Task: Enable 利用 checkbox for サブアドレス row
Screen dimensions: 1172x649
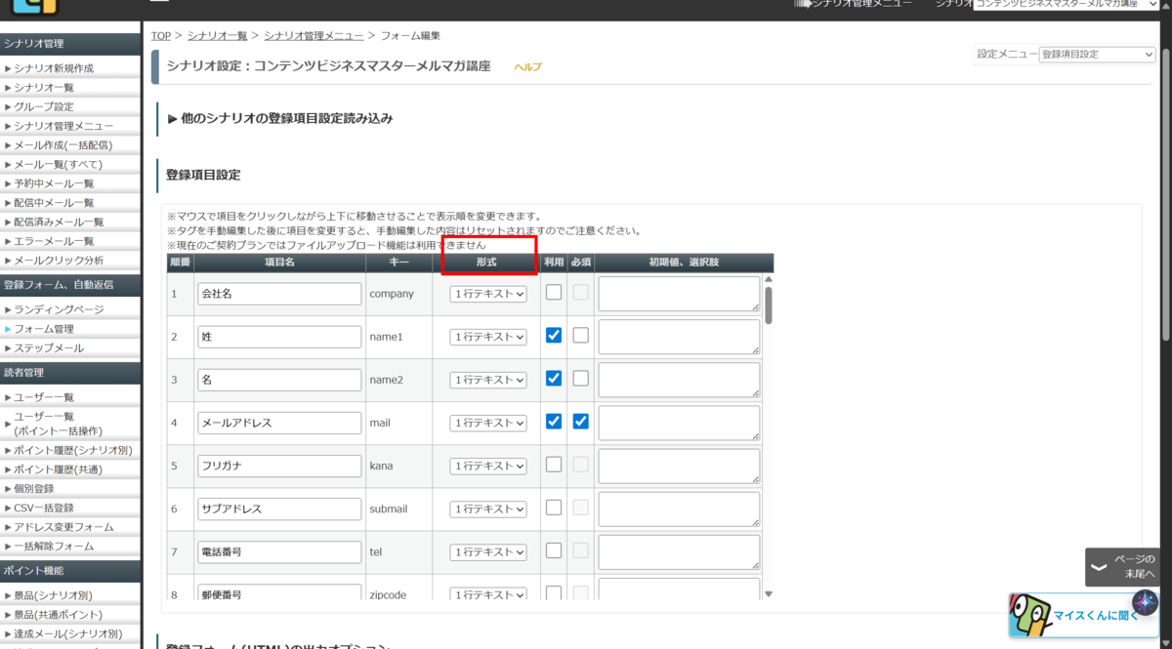Action: [x=554, y=507]
